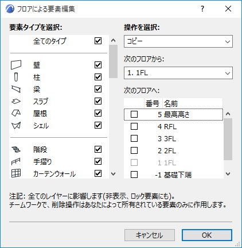Click the 全てのタイプ label
The image size is (242, 248).
click(49, 41)
